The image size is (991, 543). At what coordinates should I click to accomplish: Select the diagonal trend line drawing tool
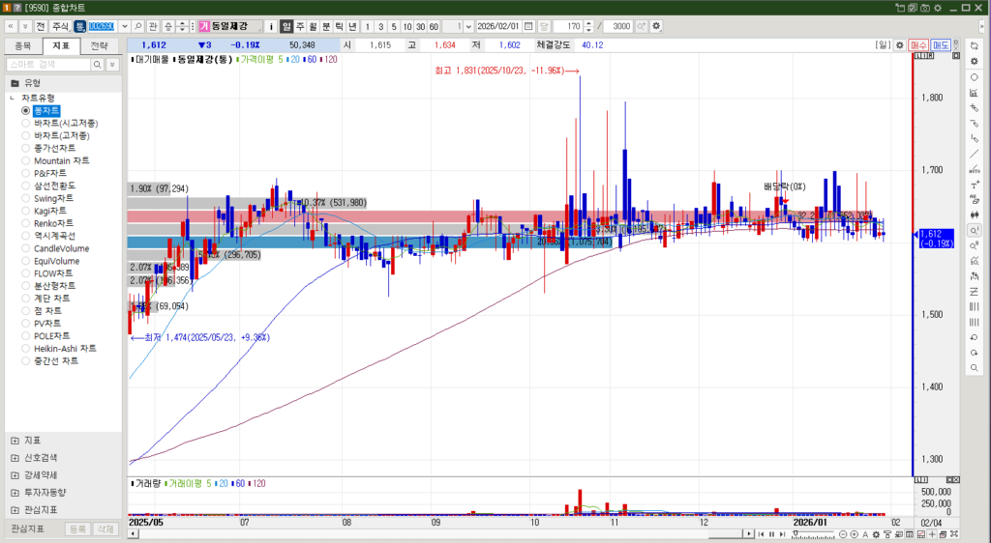point(974,154)
